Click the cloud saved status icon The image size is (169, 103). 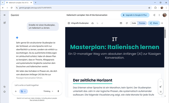point(92,23)
